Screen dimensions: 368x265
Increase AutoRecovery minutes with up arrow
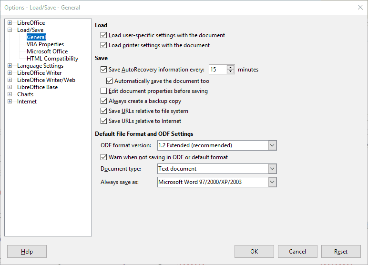pyautogui.click(x=231, y=67)
